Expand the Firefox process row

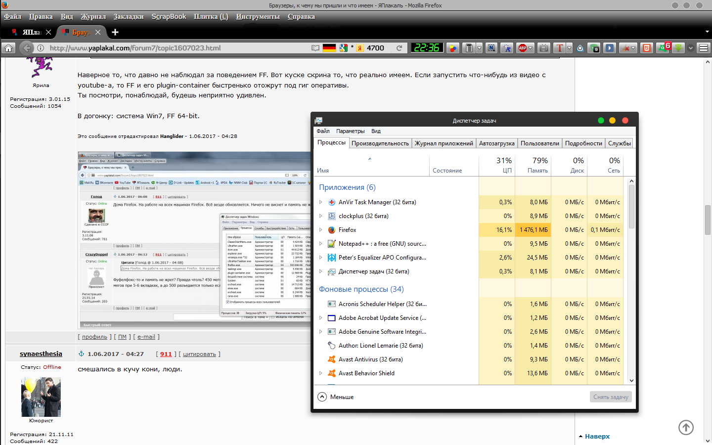pos(321,230)
